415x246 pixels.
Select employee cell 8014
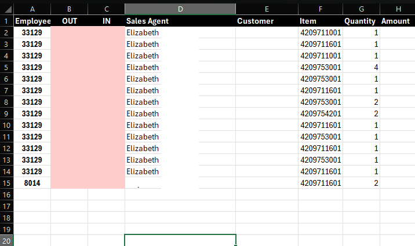32,183
